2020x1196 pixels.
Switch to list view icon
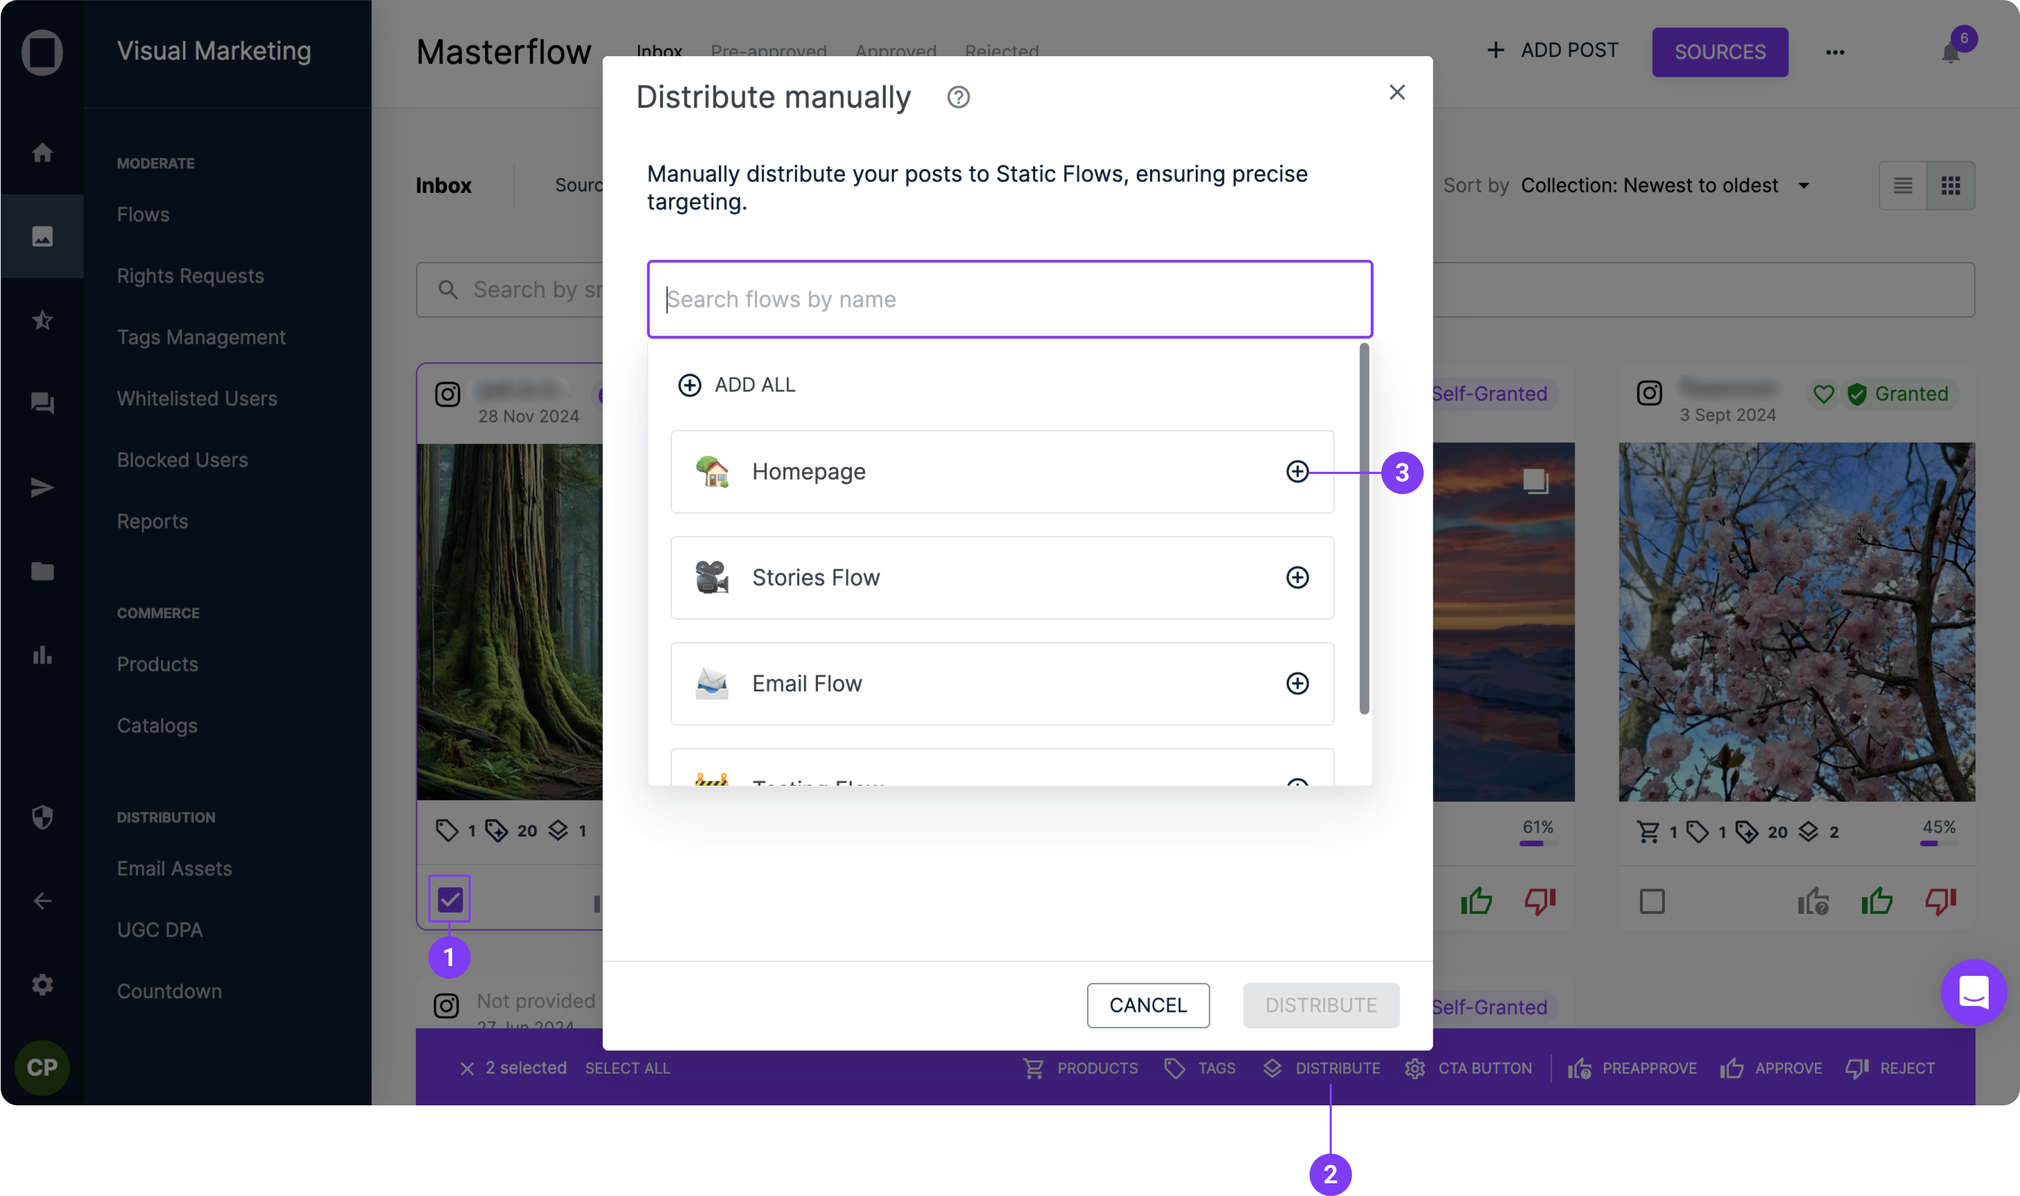[1902, 186]
